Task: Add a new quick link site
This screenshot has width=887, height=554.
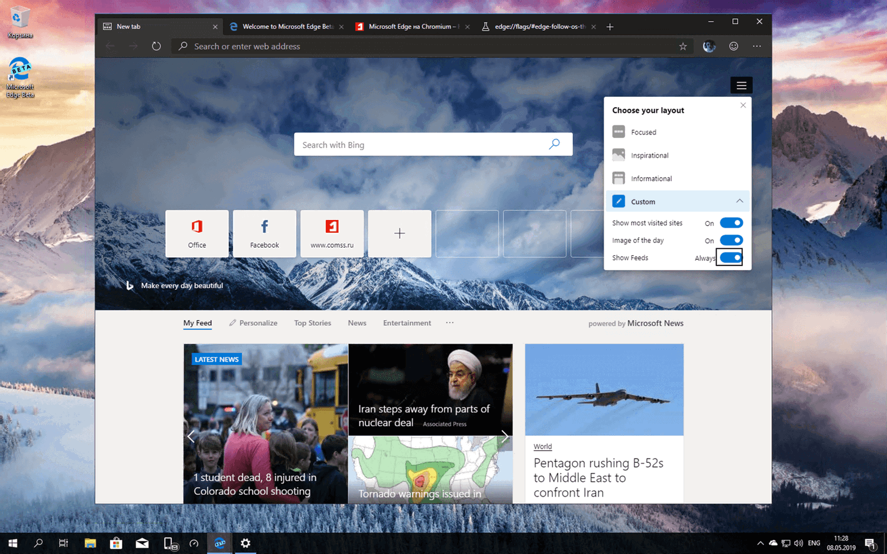Action: click(400, 234)
